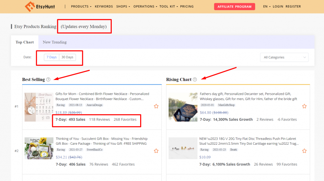324x181 pixels.
Task: Favorite the Gifts for Mom necklace star
Action: (x=156, y=106)
